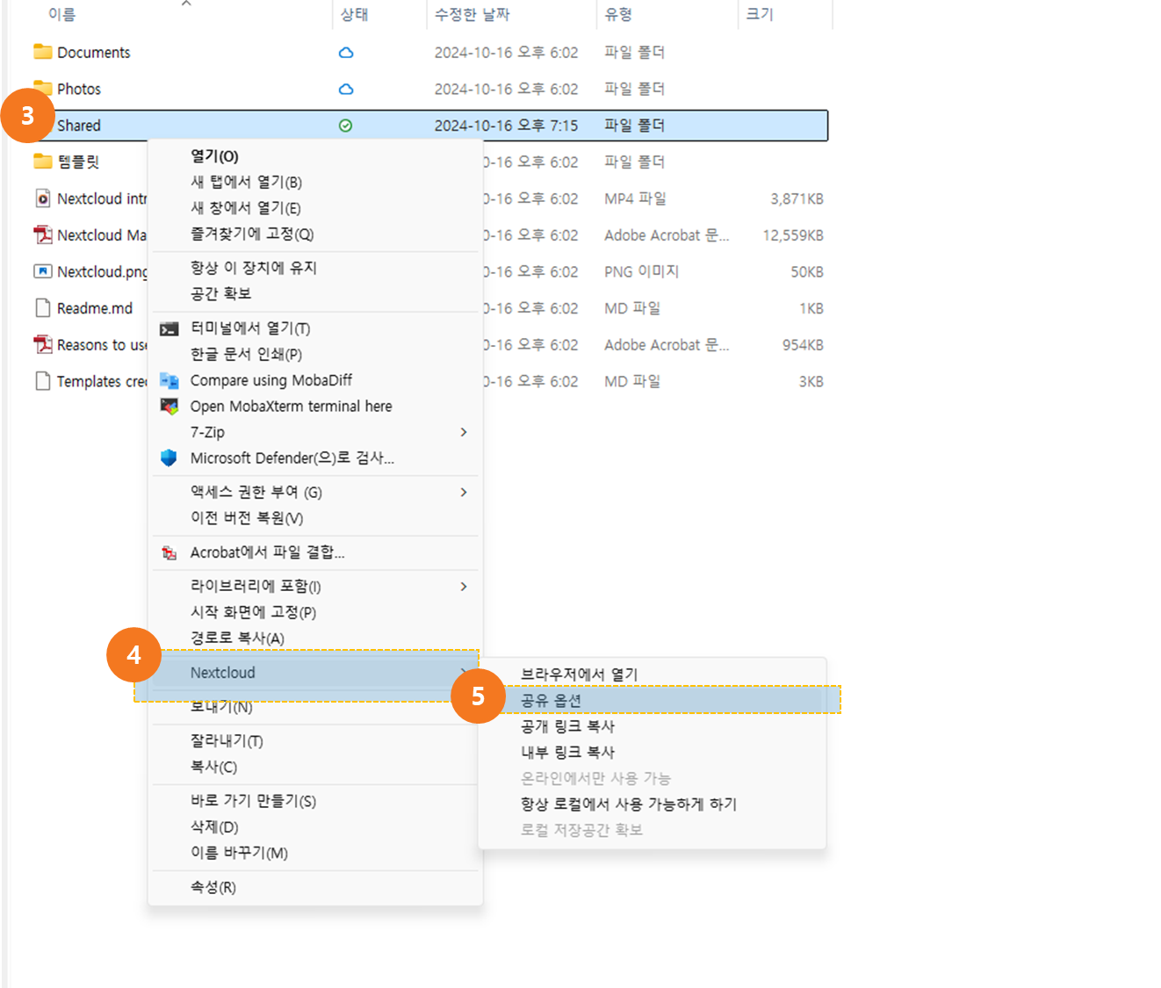Viewport: 1161px width, 988px height.
Task: Open 브라우저에서 열기 in the Nextcloud submenu
Action: pos(579,674)
